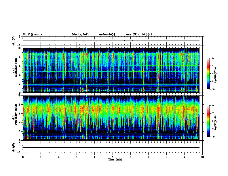Click the time axis tick label "9"
The image size is (228, 176).
184,157
